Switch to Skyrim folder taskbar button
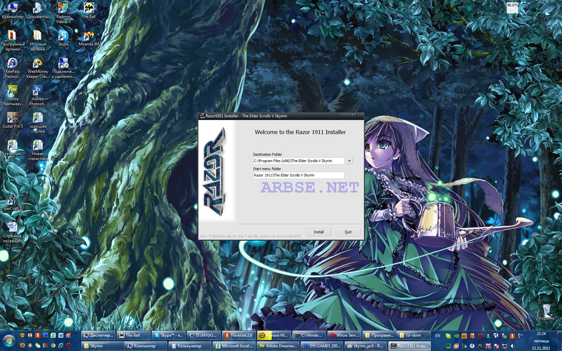Image resolution: width=562 pixels, height=351 pixels. pyautogui.click(x=103, y=346)
